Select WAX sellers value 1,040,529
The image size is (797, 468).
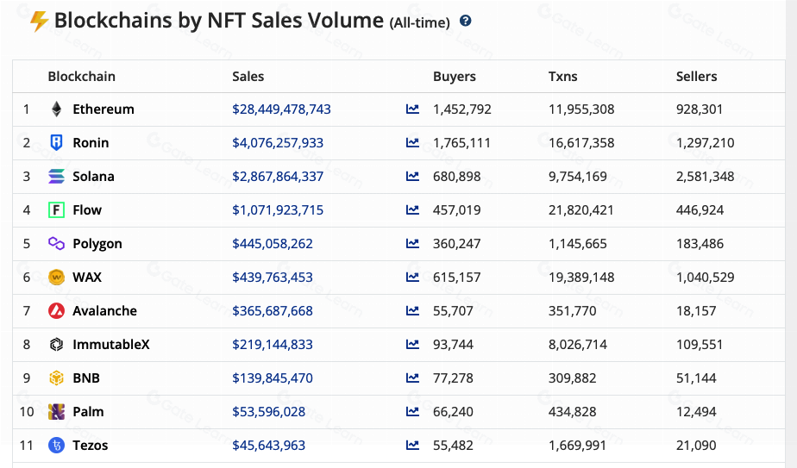[x=705, y=277]
